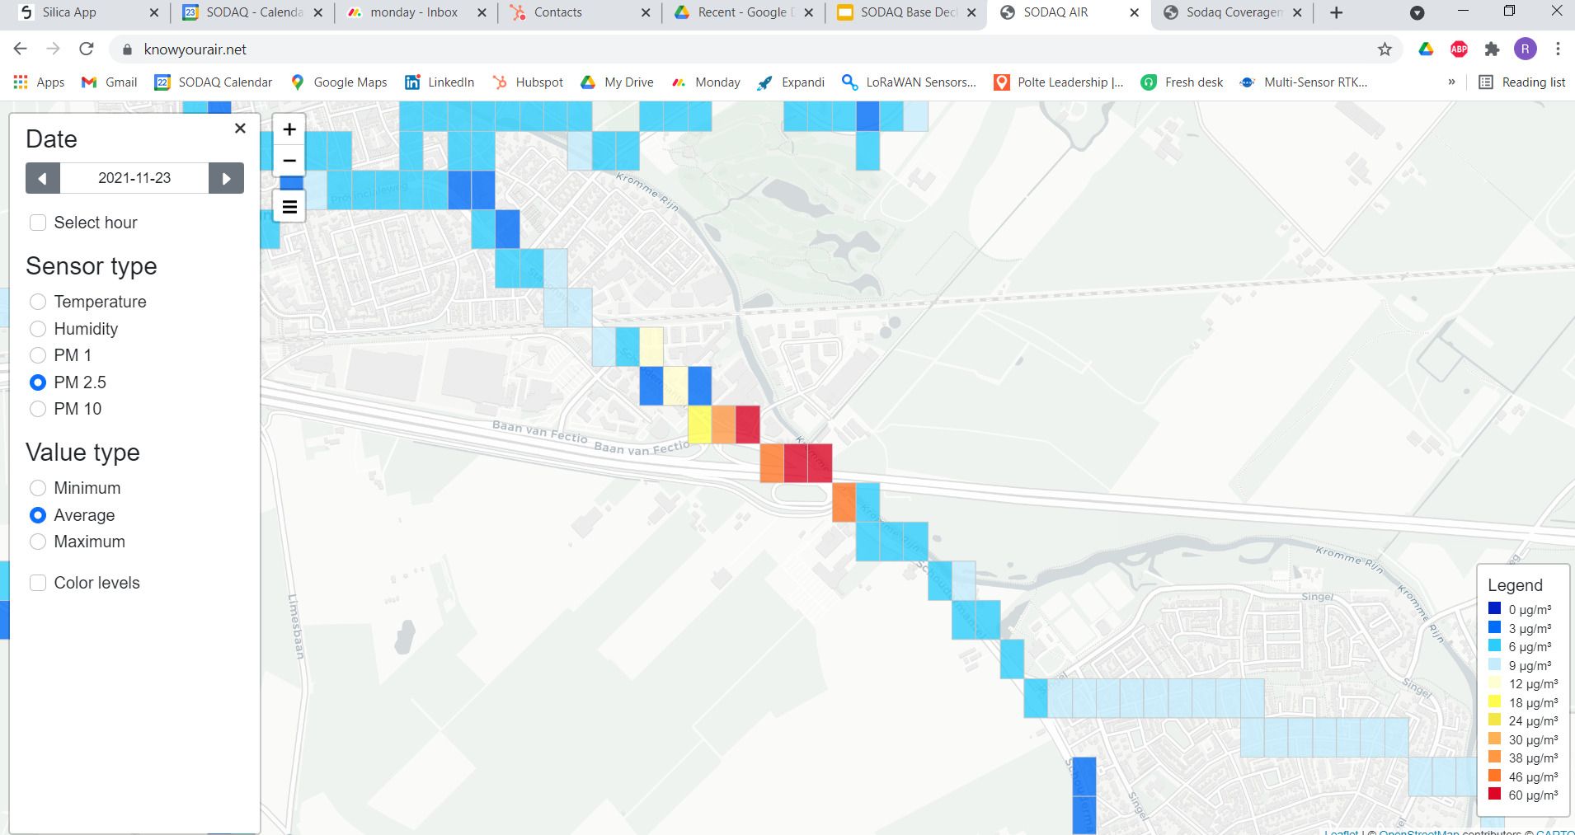
Task: Open the Google Drive extension icon
Action: tap(1426, 49)
